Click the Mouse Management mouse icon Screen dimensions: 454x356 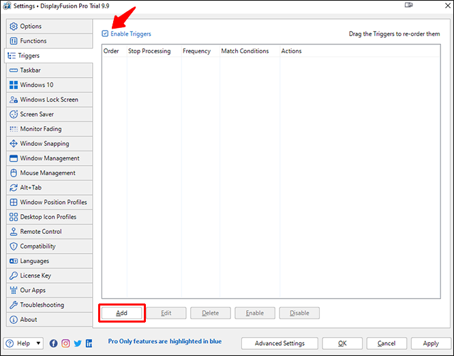(14, 173)
